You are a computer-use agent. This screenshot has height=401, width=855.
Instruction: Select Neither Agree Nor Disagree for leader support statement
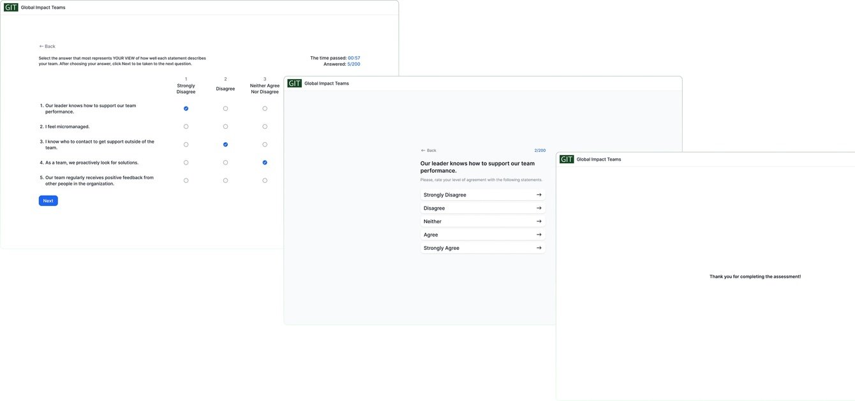(265, 108)
